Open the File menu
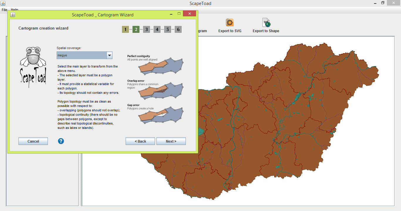Image resolution: width=401 pixels, height=211 pixels. click(x=4, y=10)
